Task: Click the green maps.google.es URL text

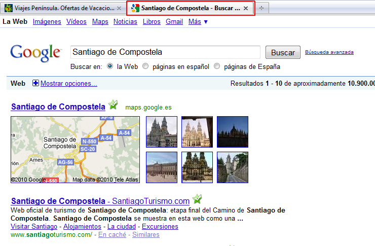Action: pyautogui.click(x=148, y=108)
